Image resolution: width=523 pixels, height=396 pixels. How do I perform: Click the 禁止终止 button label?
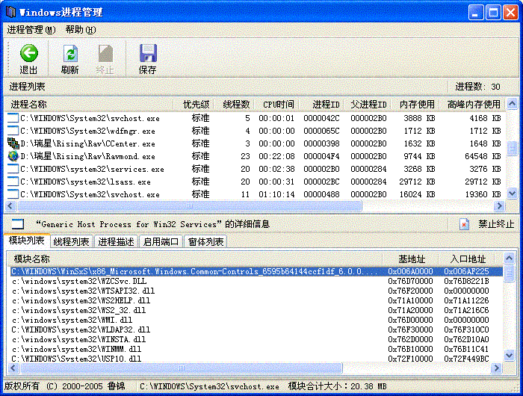[496, 224]
